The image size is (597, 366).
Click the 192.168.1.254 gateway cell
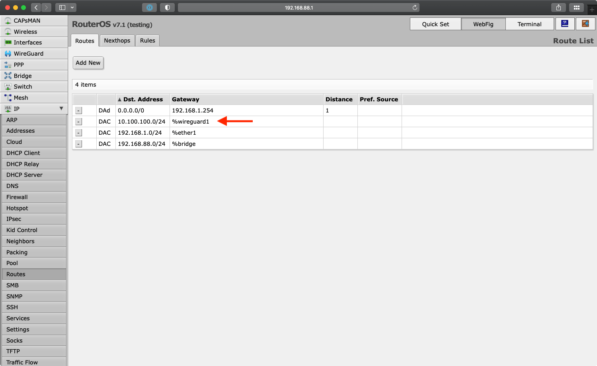(x=246, y=110)
